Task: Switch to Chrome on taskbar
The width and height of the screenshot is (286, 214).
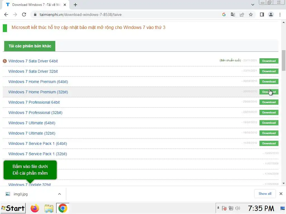Action: (63, 208)
